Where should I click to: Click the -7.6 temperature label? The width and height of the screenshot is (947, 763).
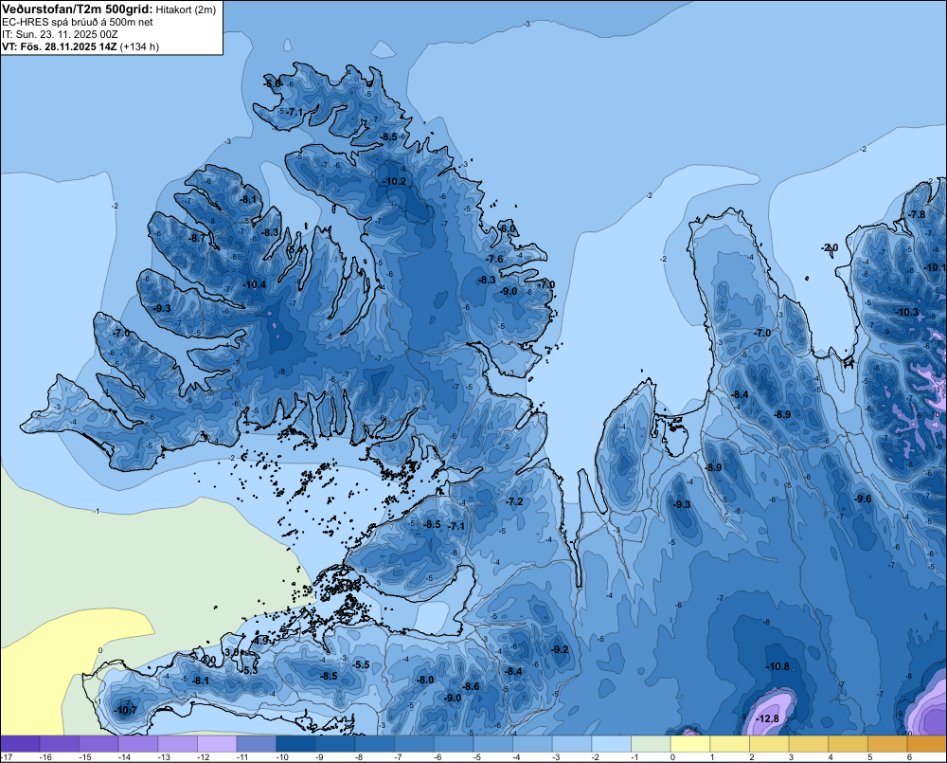click(494, 259)
